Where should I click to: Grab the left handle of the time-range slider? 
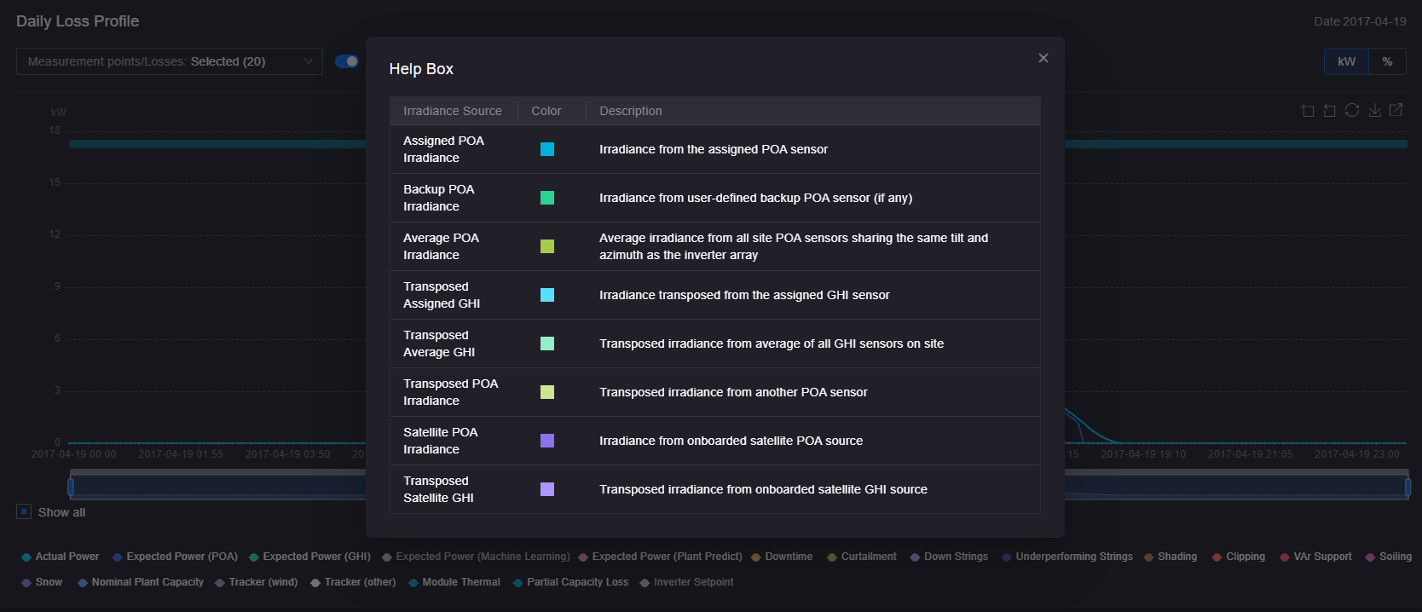click(71, 487)
